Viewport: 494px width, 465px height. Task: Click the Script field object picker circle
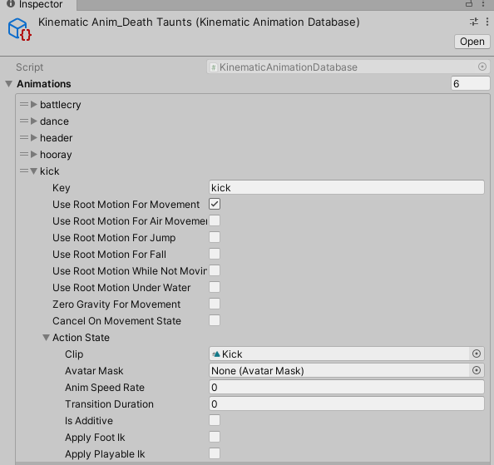[482, 67]
